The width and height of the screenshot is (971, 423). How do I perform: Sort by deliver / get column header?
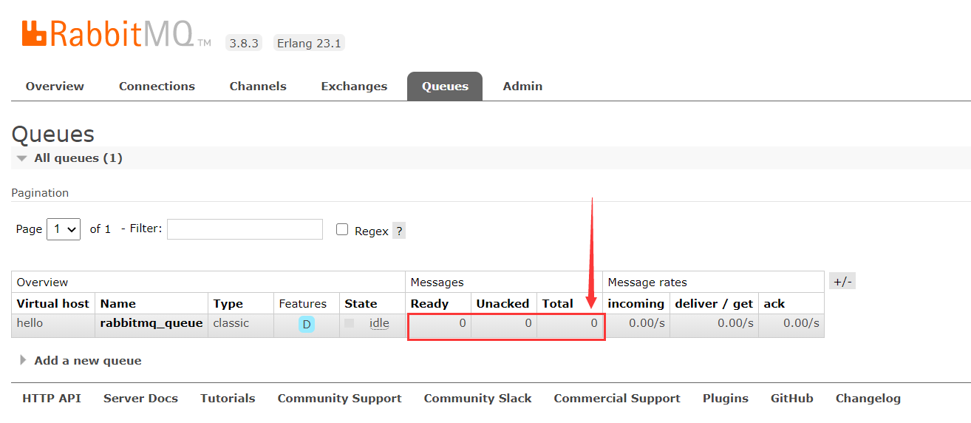point(714,304)
